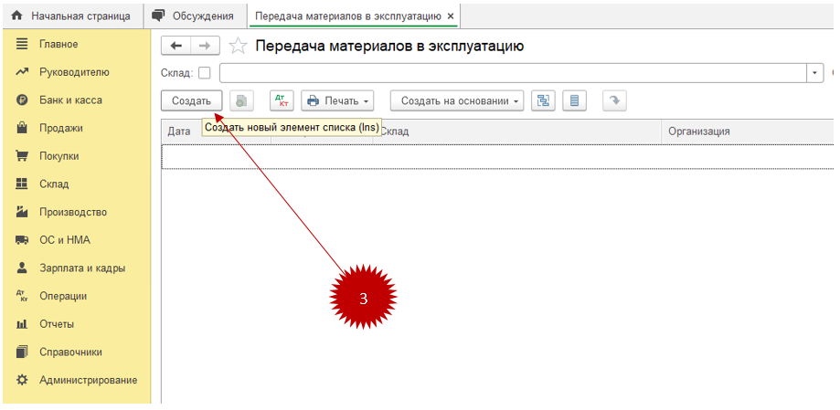
Task: Open the Склад section in sidebar
Action: click(x=54, y=184)
